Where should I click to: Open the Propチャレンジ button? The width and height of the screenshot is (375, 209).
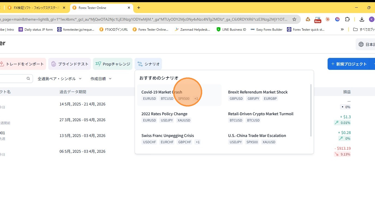113,64
